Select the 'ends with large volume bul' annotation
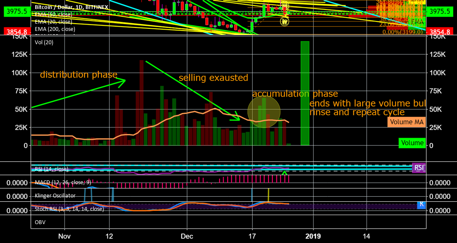Viewport: 457px width, 243px height. pos(368,103)
